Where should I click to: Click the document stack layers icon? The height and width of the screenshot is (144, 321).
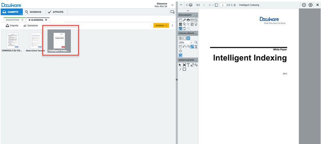(x=191, y=5)
